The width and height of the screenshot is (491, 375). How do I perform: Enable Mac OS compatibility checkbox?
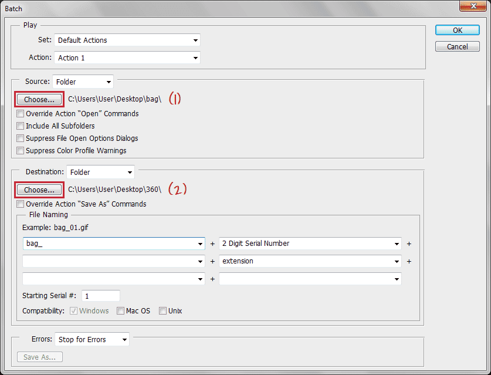pos(120,311)
